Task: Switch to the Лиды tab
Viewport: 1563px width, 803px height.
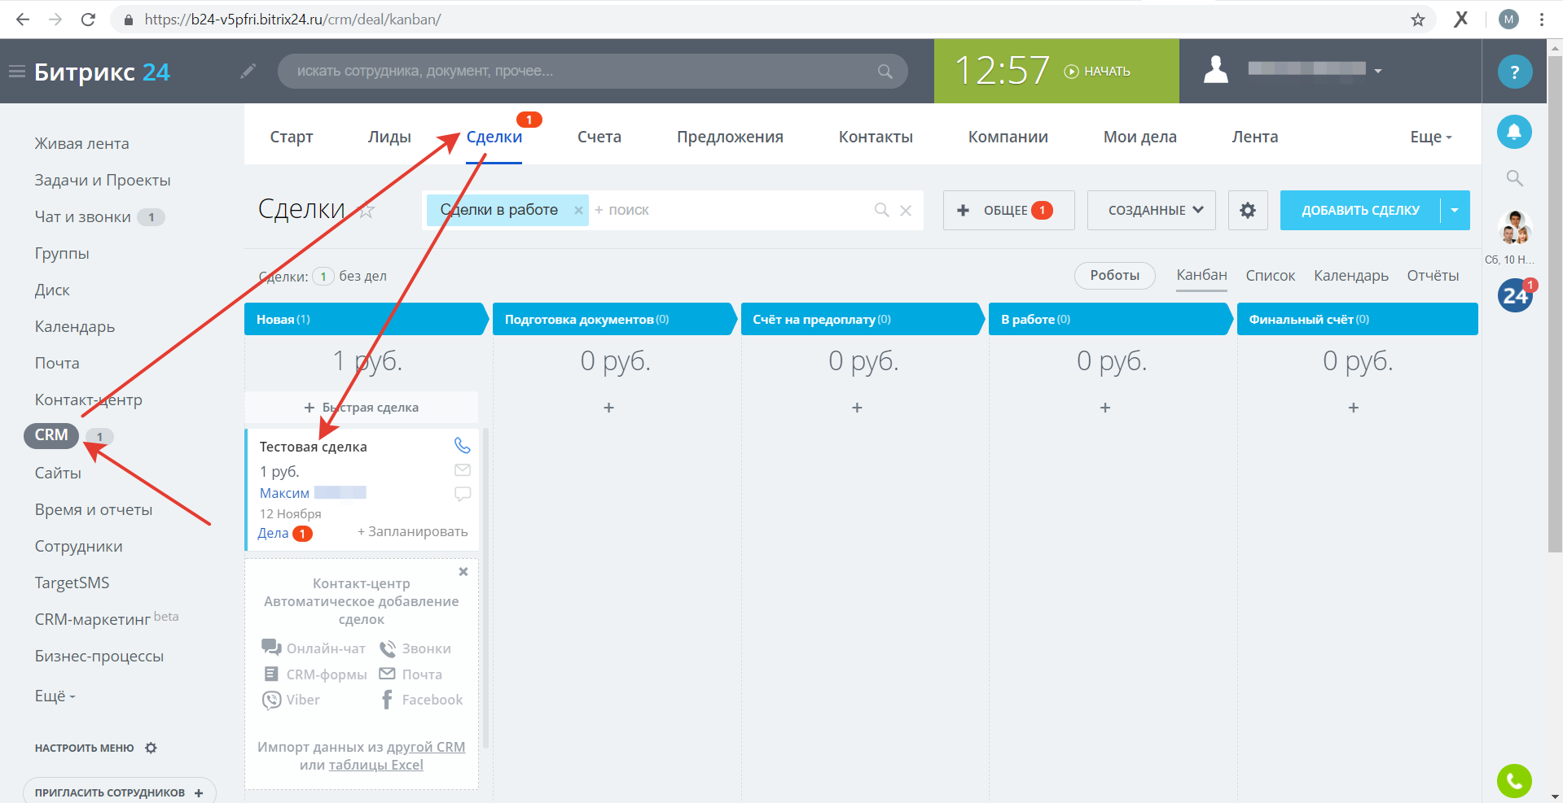Action: (x=389, y=137)
